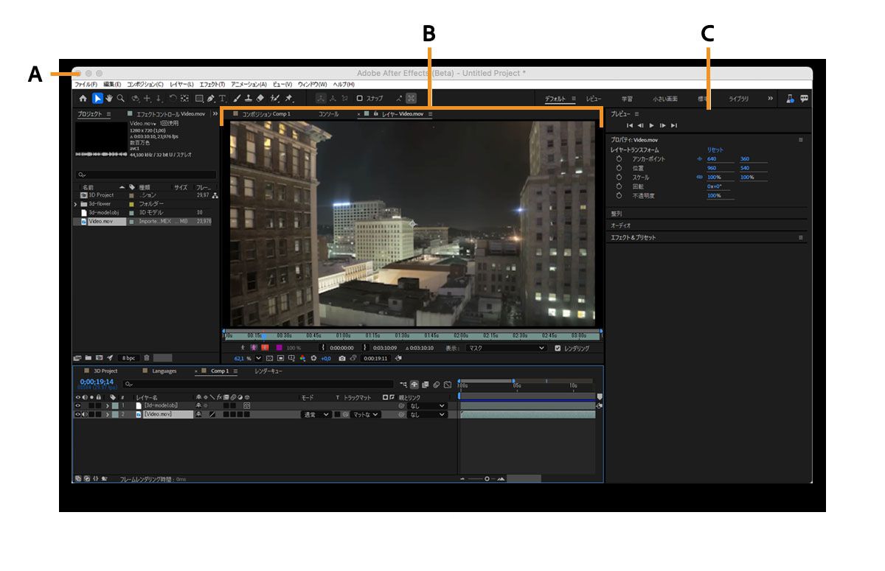Open the エフェクト(T) menu

[212, 84]
